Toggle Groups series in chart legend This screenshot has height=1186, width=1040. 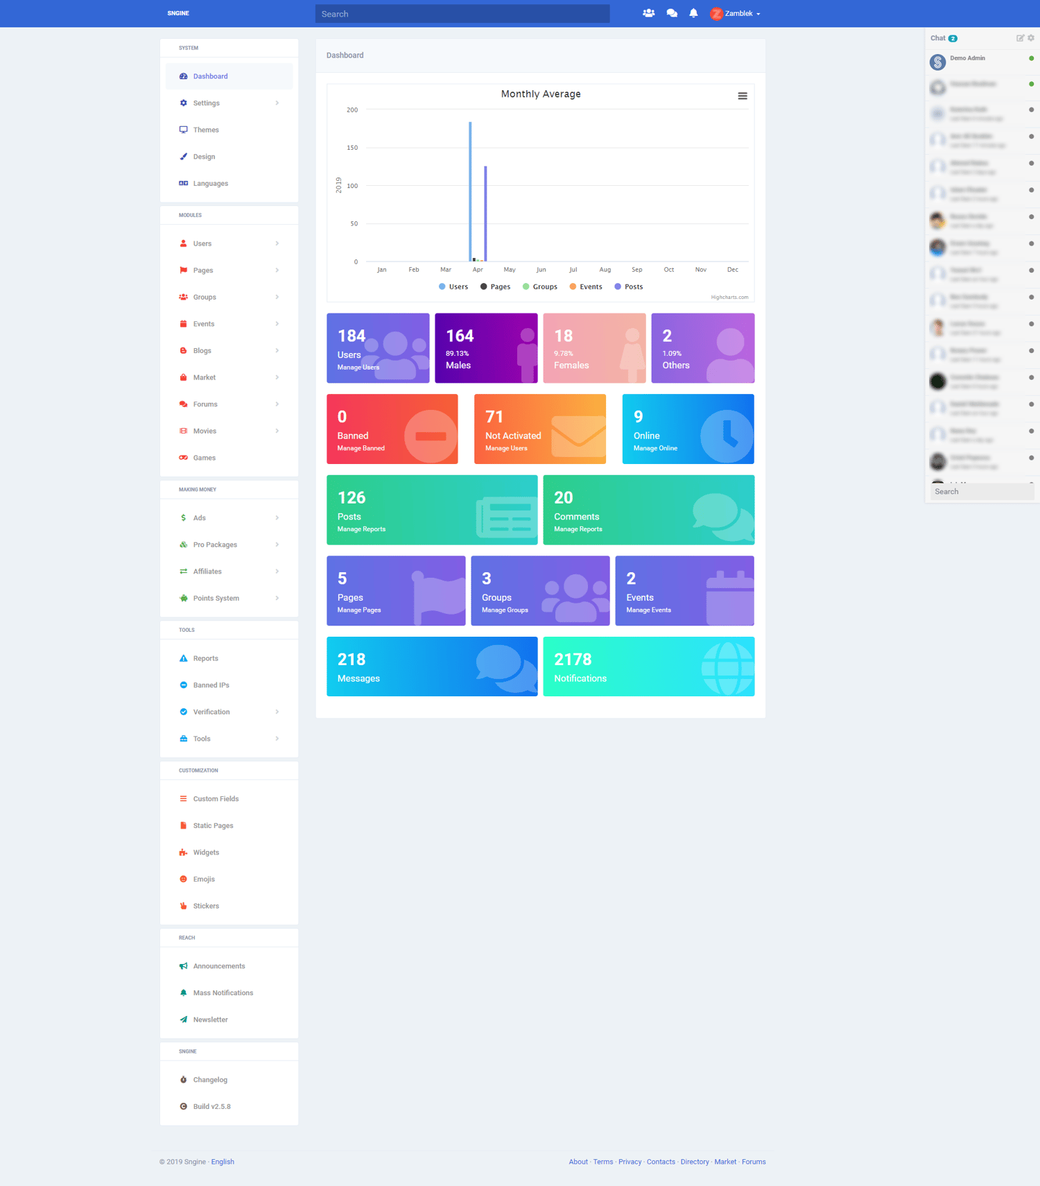(x=540, y=286)
